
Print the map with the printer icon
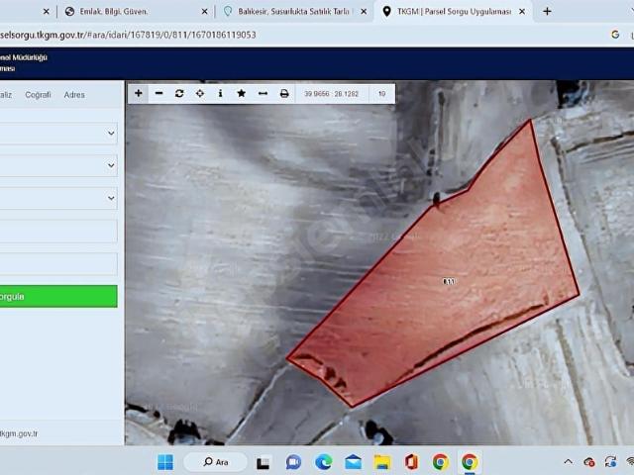pos(284,93)
